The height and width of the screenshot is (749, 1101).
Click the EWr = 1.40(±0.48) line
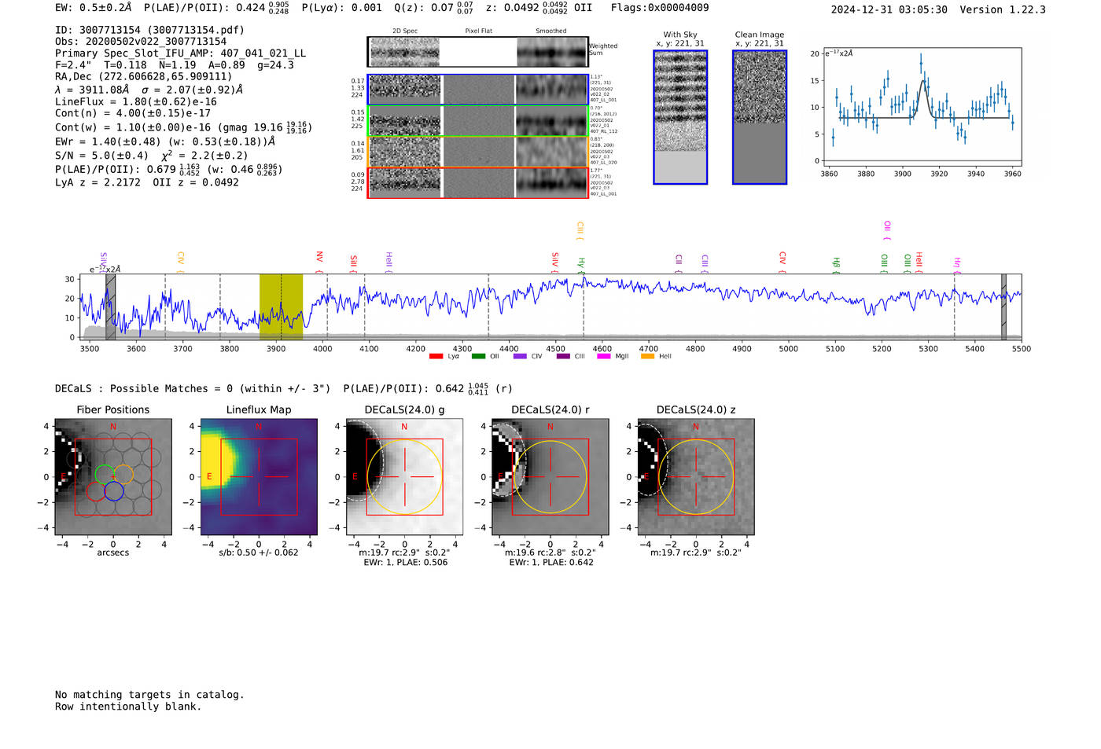165,141
